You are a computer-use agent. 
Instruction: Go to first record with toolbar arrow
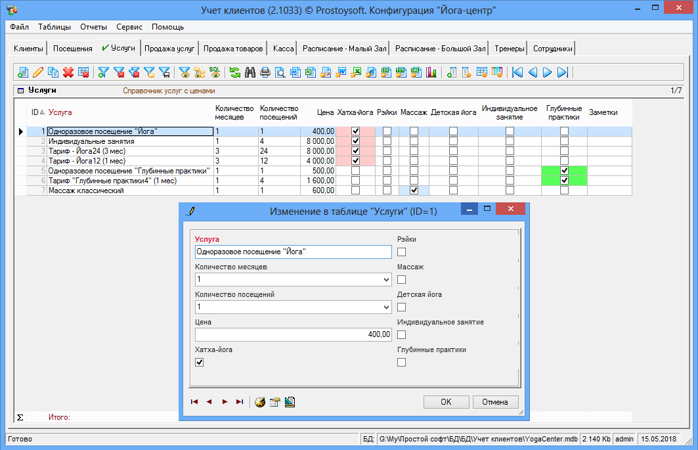[517, 72]
